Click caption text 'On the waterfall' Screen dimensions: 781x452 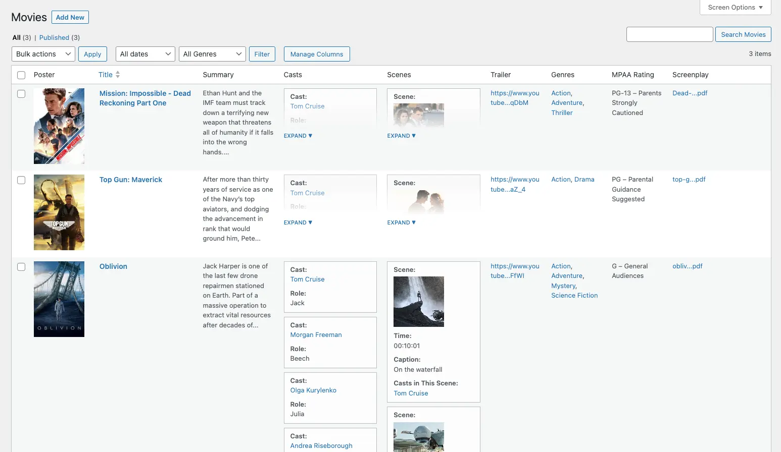418,370
